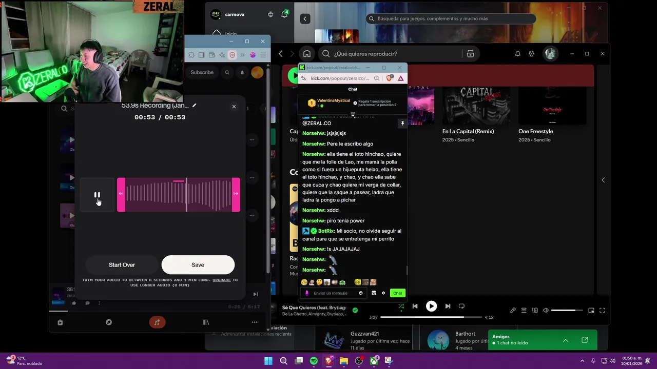
Task: Open Spotify from Windows taskbar
Action: (314, 361)
